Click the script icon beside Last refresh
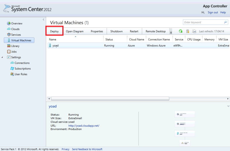 (194, 31)
